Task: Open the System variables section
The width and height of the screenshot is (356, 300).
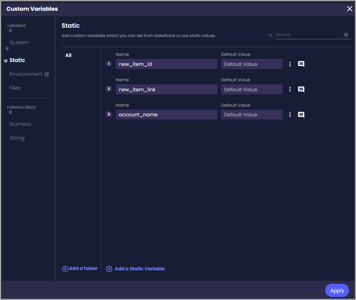Action: click(19, 43)
